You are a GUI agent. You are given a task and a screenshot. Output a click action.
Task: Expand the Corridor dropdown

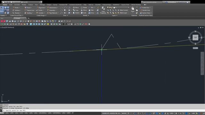(x=41, y=13)
